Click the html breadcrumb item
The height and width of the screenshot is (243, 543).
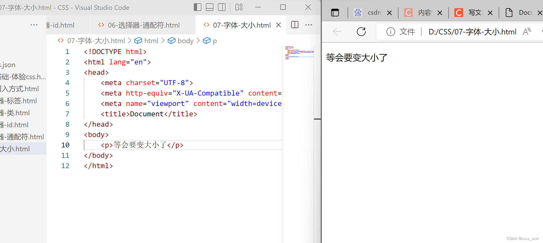click(x=146, y=41)
